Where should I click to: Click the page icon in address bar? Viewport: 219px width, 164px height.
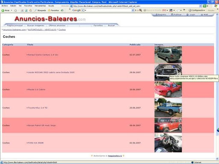(71, 6)
